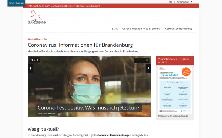
Task: Click the slide counter '1 / 1'
Action: [35, 60]
